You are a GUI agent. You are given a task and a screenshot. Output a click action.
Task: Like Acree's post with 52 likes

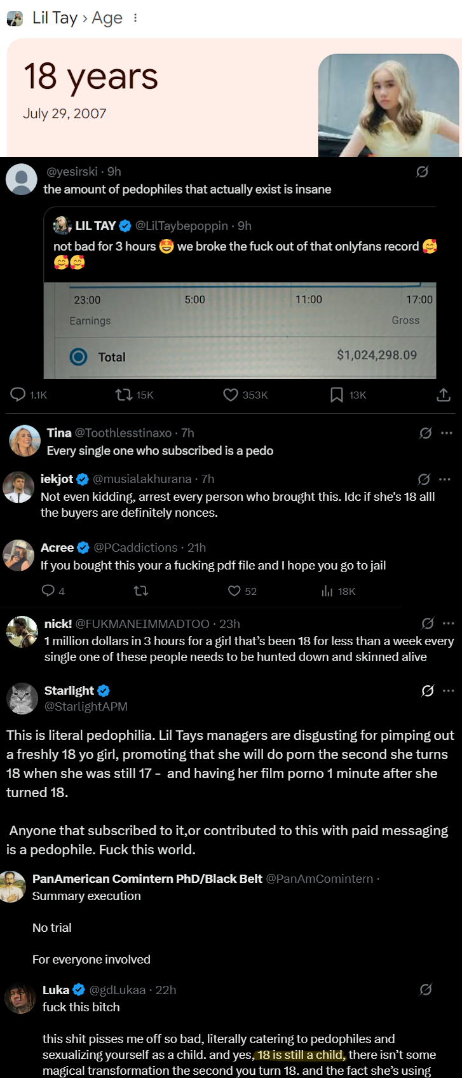[234, 591]
